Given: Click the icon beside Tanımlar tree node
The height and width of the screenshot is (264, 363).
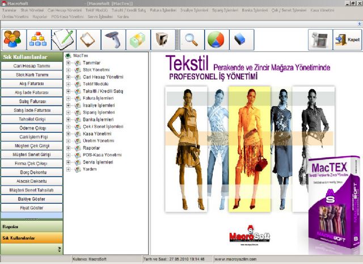Looking at the screenshot, I should [78, 63].
